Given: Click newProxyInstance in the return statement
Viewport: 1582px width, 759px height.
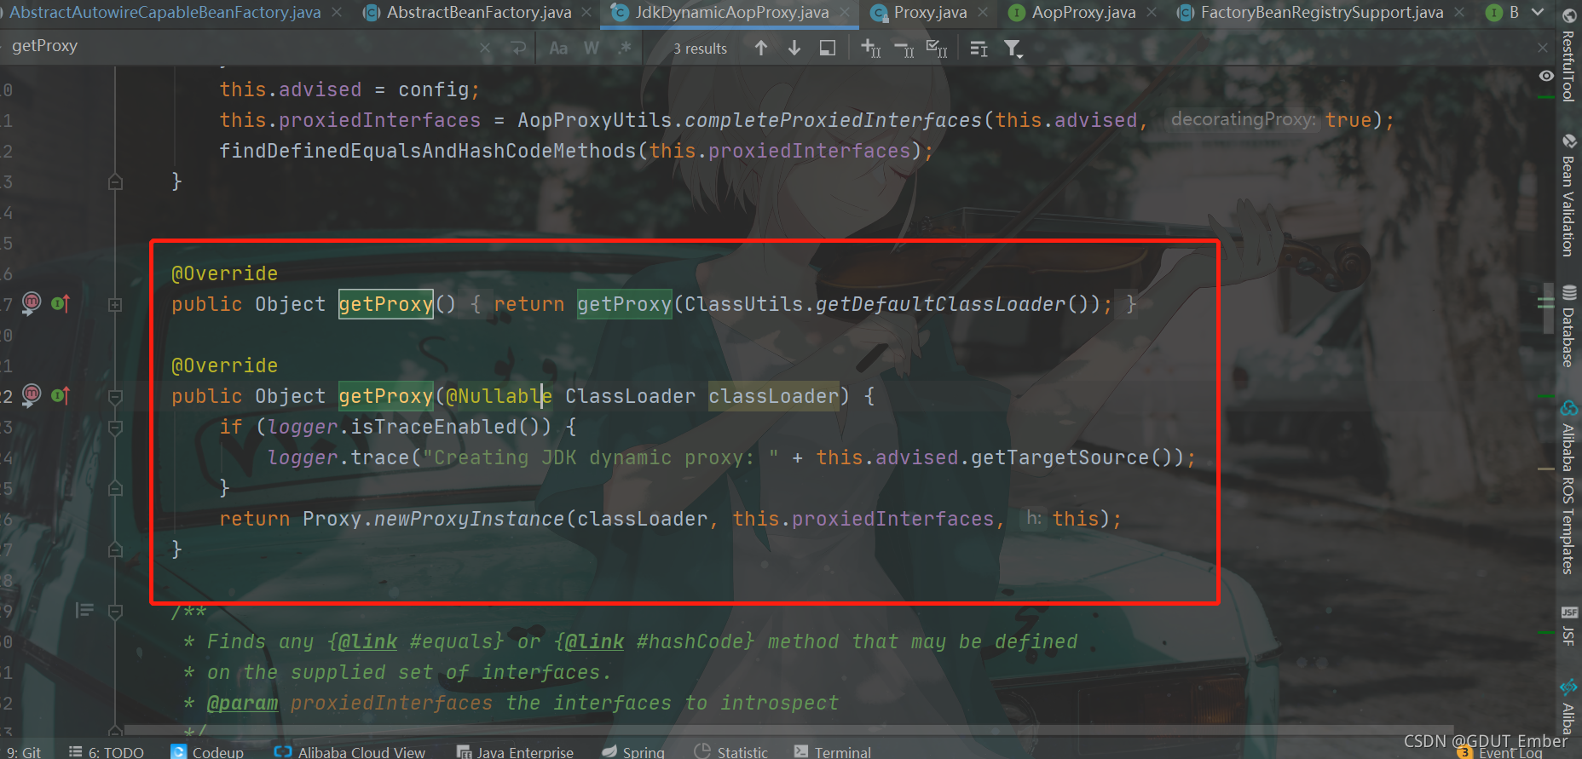Looking at the screenshot, I should (469, 519).
